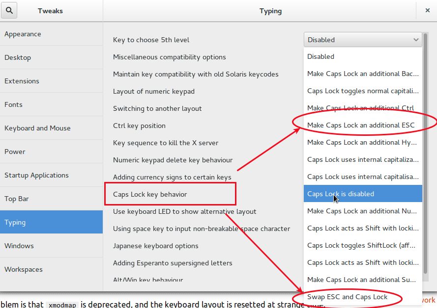This screenshot has width=437, height=308.
Task: Choose Make Caps Lock an additional Bac... option
Action: (x=363, y=74)
